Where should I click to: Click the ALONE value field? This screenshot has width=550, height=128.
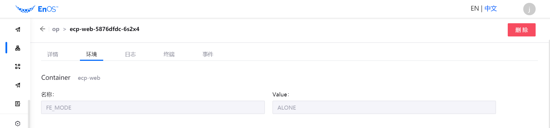(384, 107)
